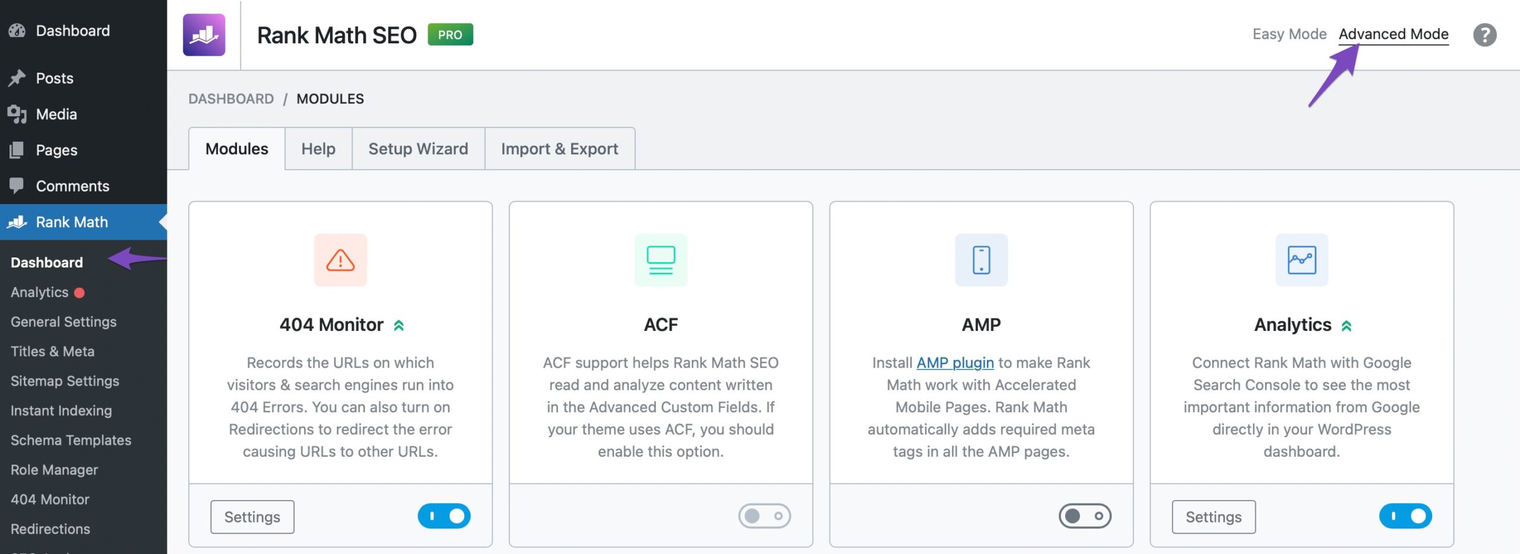Open 404 Monitor submenu item
The image size is (1520, 554).
pyautogui.click(x=50, y=499)
